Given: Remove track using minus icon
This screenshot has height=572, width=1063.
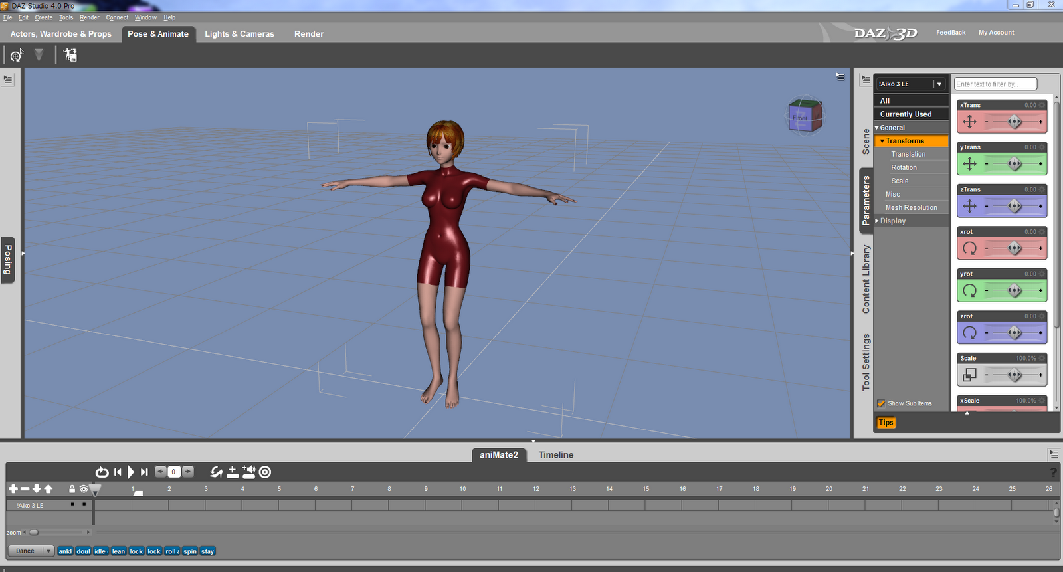Looking at the screenshot, I should click(25, 488).
